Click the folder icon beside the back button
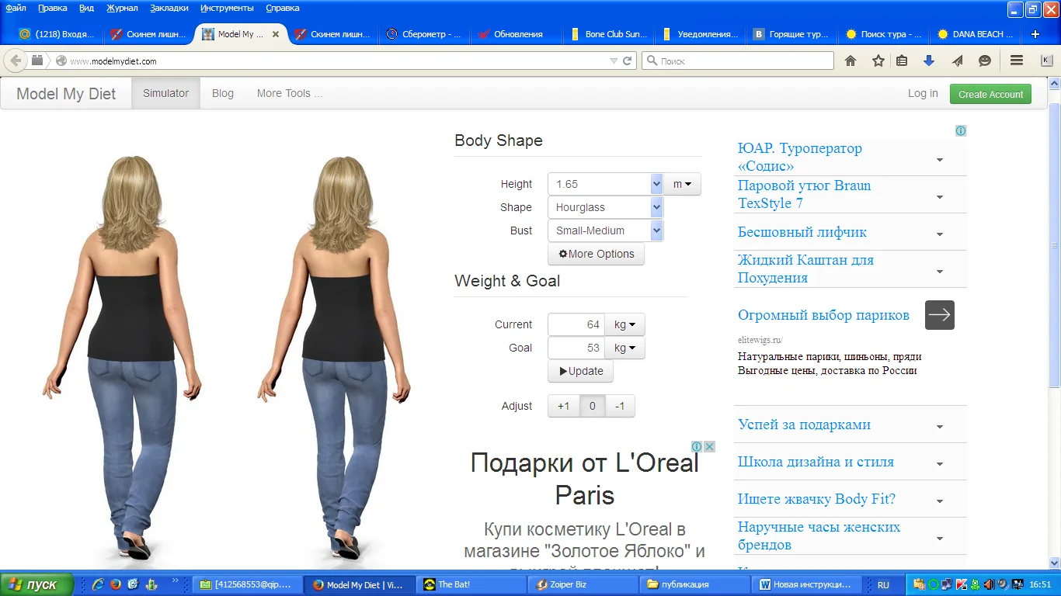Image resolution: width=1061 pixels, height=596 pixels. pyautogui.click(x=37, y=61)
